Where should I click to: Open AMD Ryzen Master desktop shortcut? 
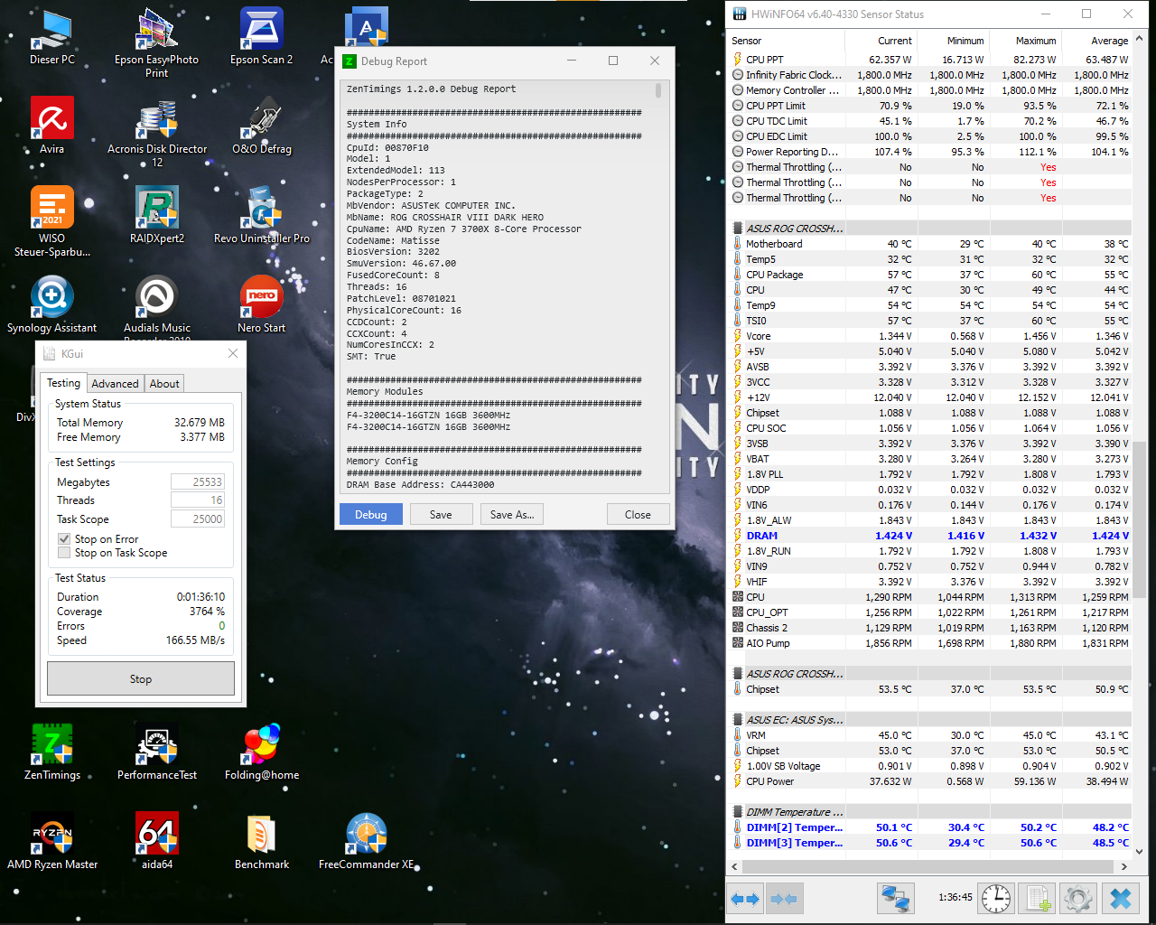pos(52,841)
